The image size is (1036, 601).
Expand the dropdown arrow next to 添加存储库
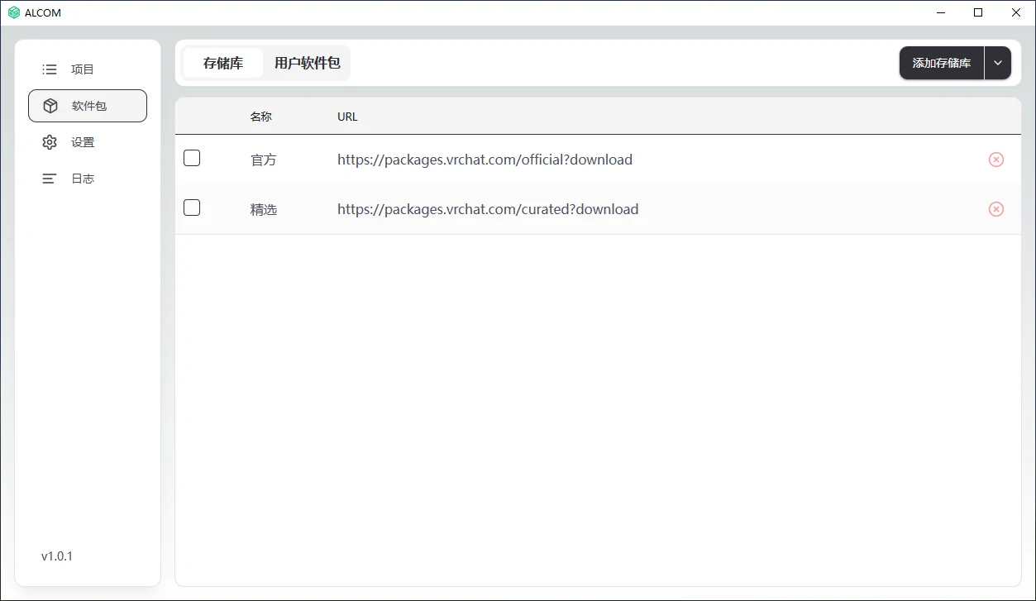[x=998, y=63]
